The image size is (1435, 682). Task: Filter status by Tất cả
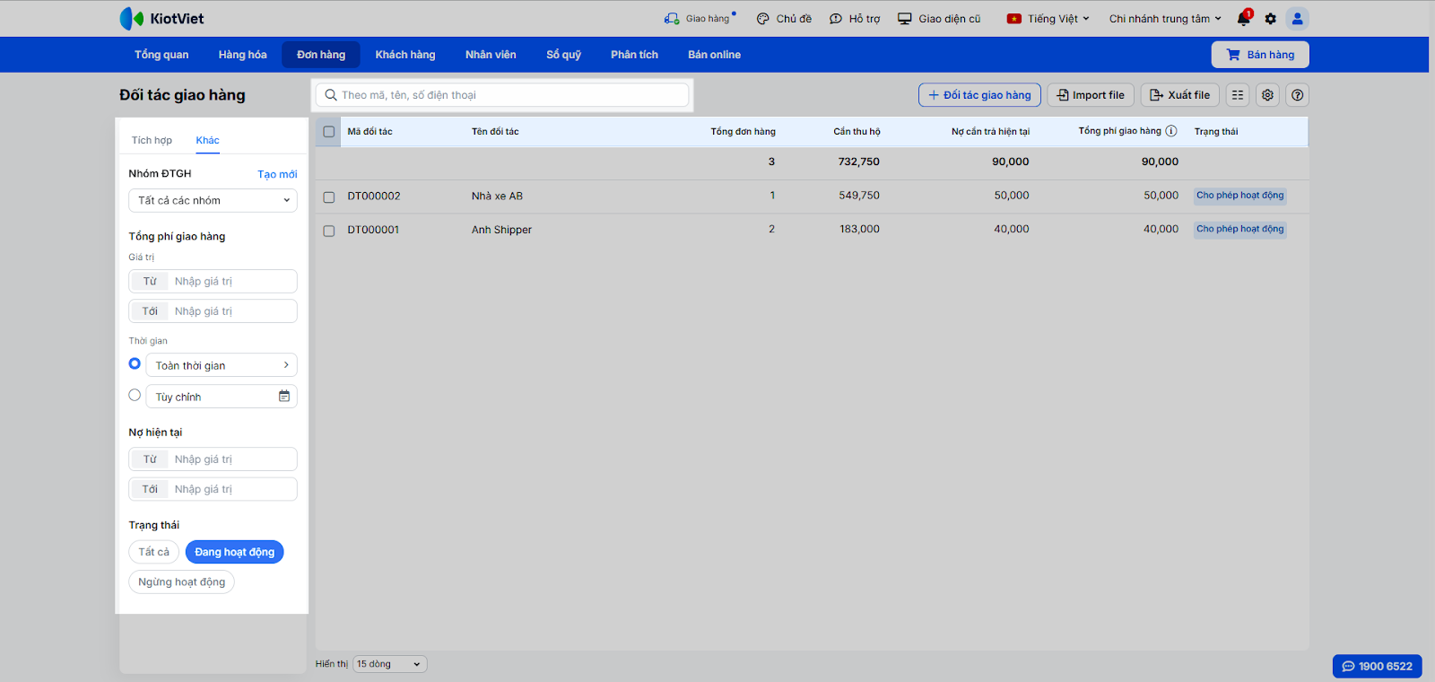point(153,552)
